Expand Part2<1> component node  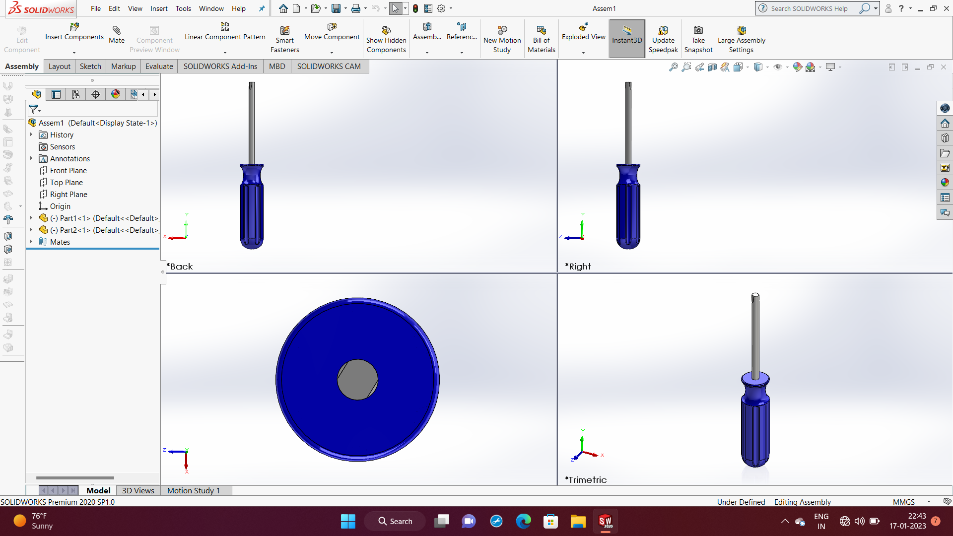(x=31, y=230)
